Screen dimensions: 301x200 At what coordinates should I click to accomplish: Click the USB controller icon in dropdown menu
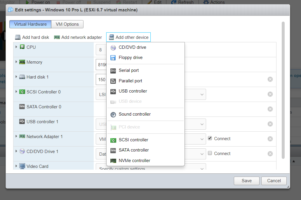tap(113, 91)
